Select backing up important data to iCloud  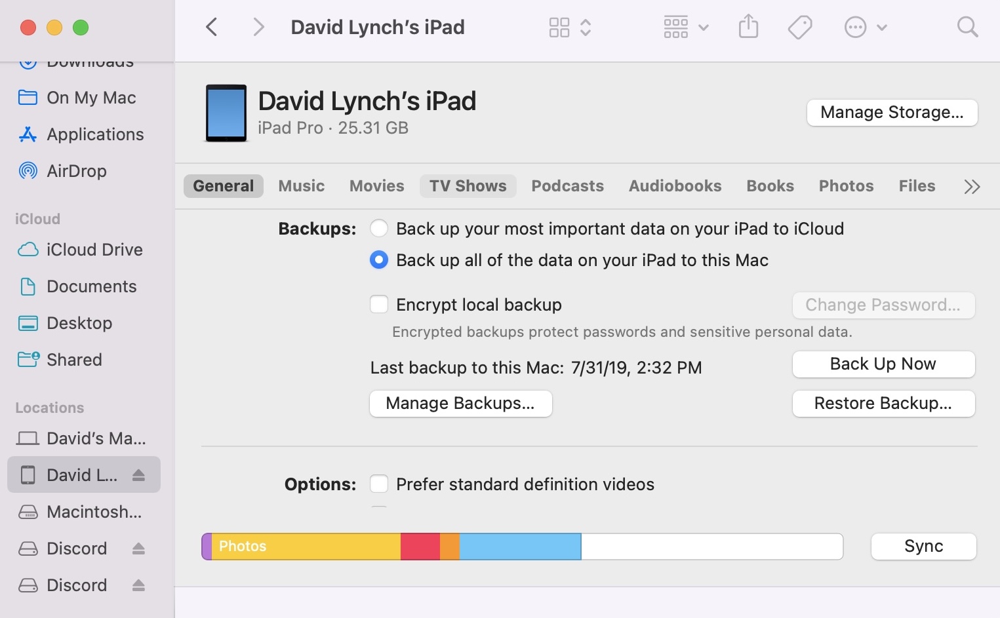379,228
